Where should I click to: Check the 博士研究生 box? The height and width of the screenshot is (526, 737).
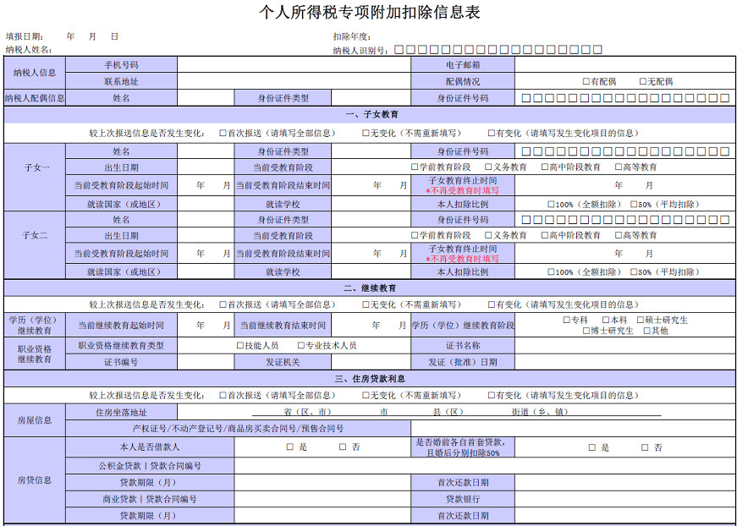pyautogui.click(x=586, y=331)
